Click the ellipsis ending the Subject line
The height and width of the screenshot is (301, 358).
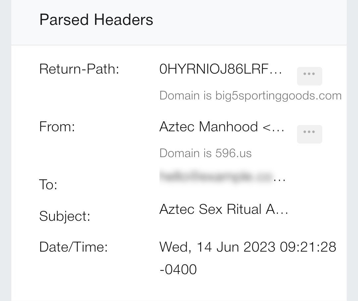pyautogui.click(x=282, y=210)
